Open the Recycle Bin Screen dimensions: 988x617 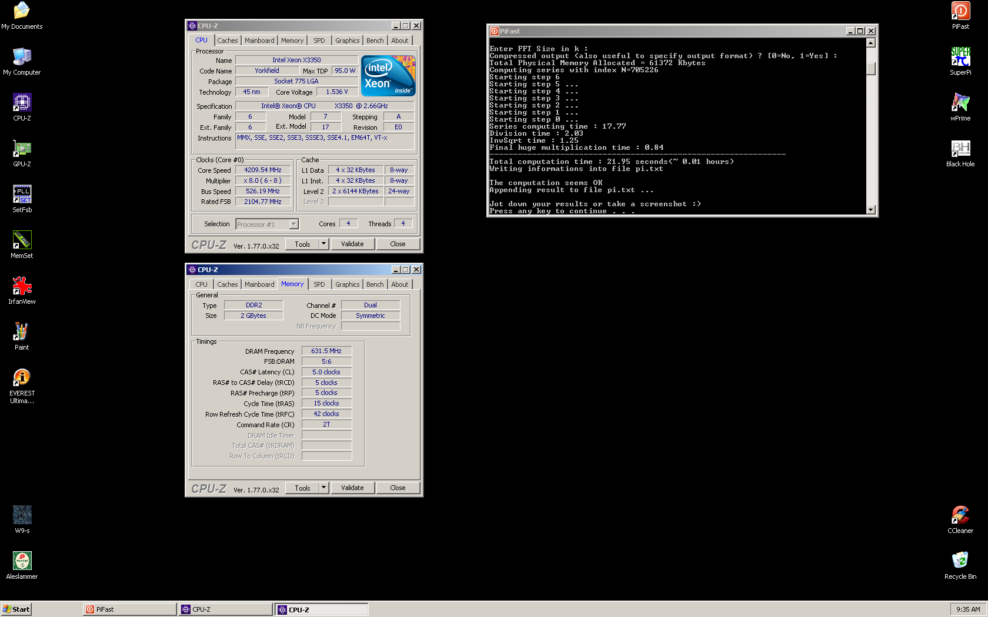tap(960, 566)
